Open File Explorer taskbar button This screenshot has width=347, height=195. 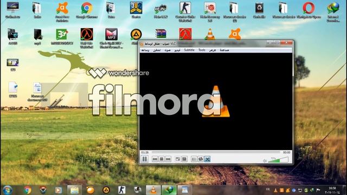[74, 190]
